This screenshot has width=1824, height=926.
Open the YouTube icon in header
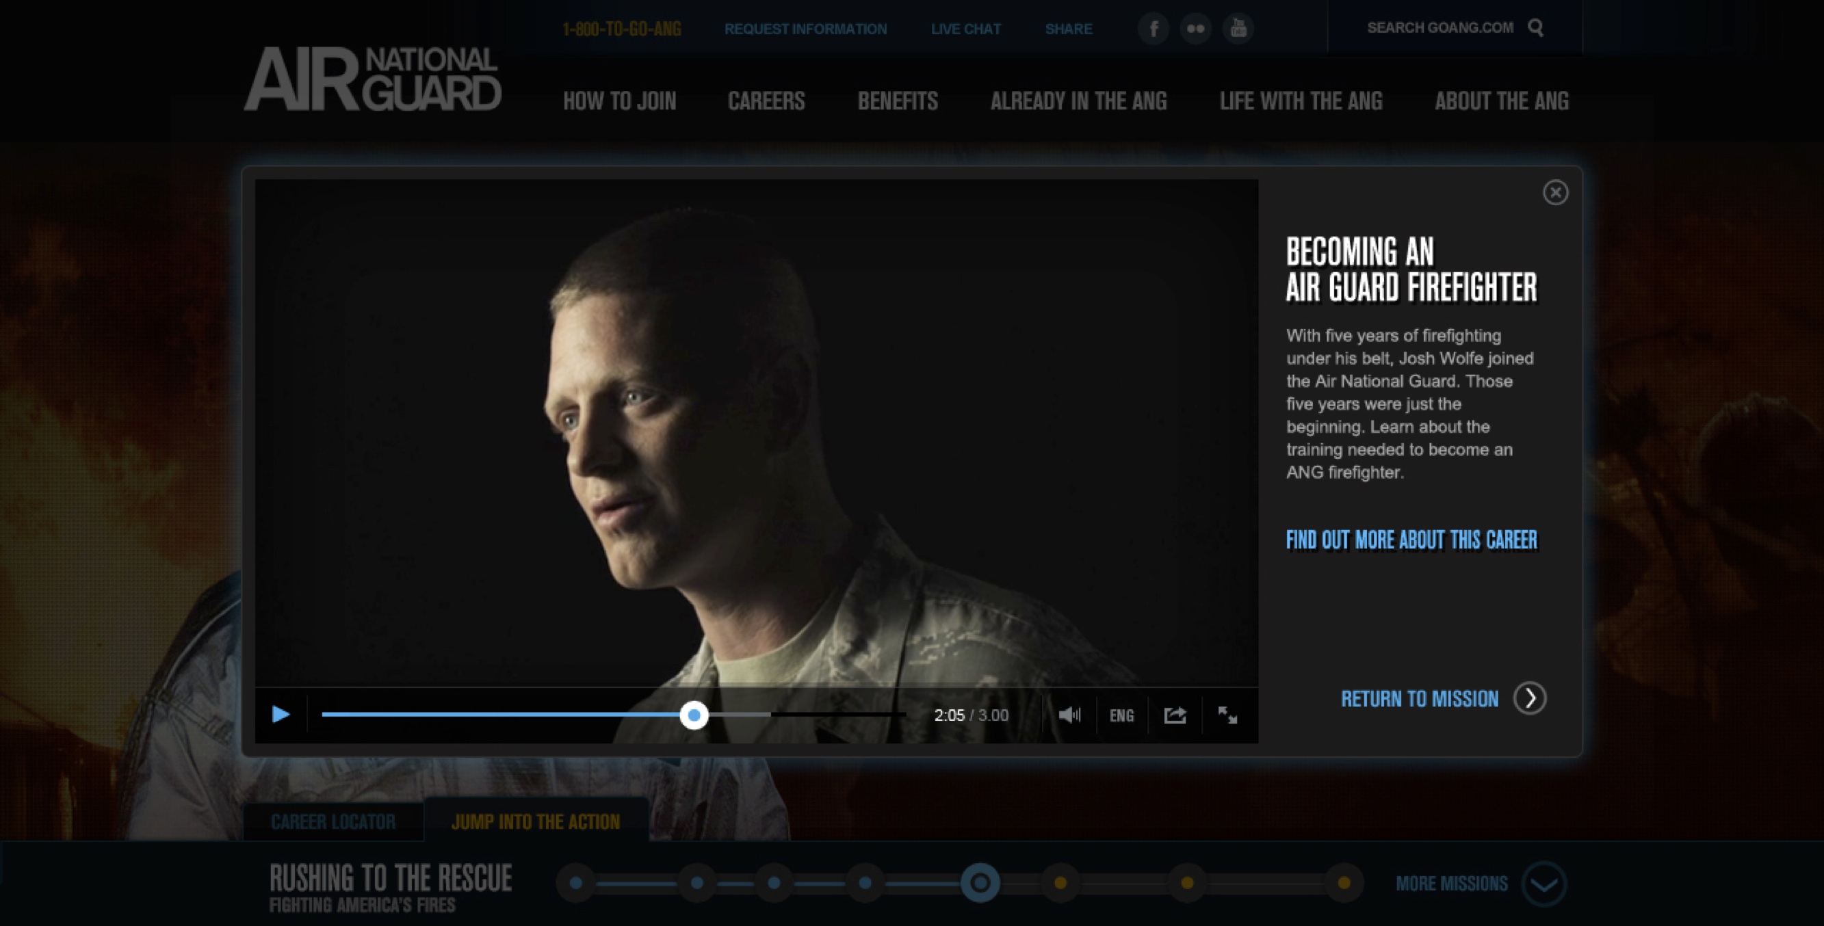[x=1238, y=29]
